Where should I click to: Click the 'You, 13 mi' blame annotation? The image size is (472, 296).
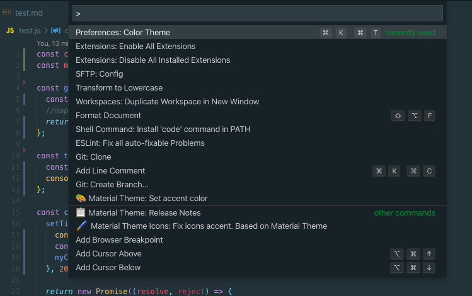(52, 43)
